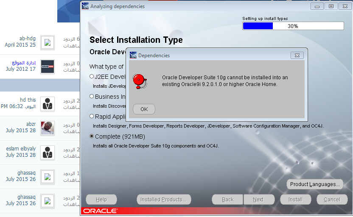Cancel the Oracle installation
Viewport: 353px width, 217px height.
point(332,200)
